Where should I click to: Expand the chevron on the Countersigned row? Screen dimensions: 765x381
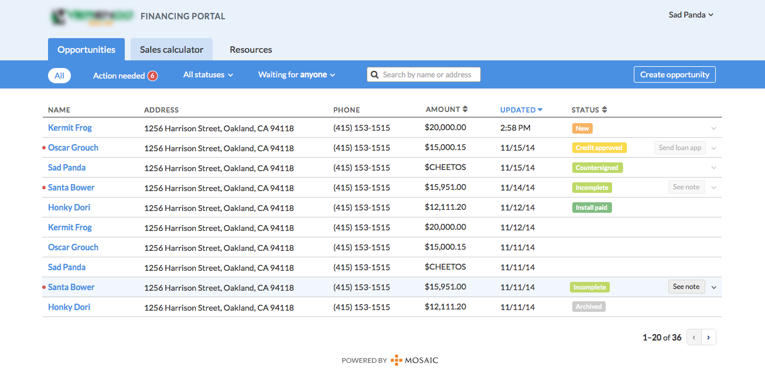(713, 168)
